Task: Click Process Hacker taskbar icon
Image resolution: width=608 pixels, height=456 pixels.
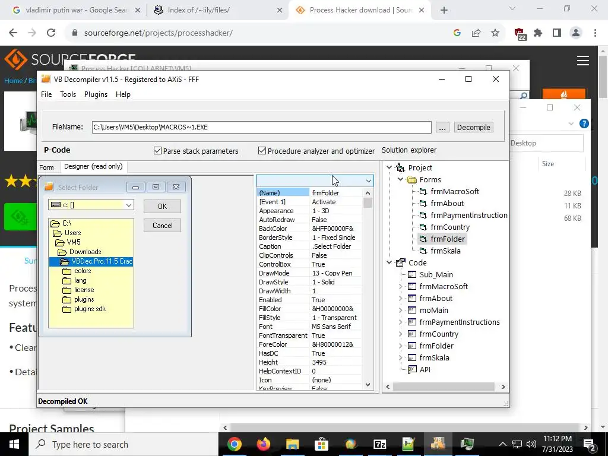Action: coord(467,444)
